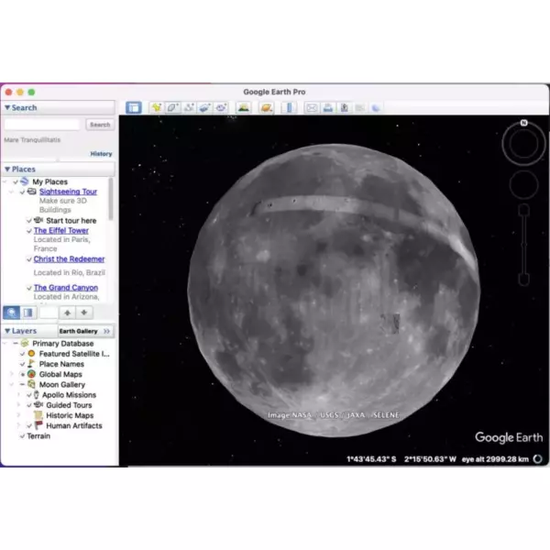Click the Search button
Screen dimensions: 550x550
coord(100,125)
